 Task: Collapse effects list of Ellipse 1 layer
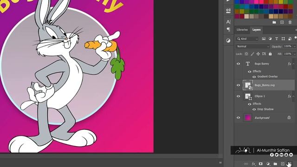click(x=294, y=96)
